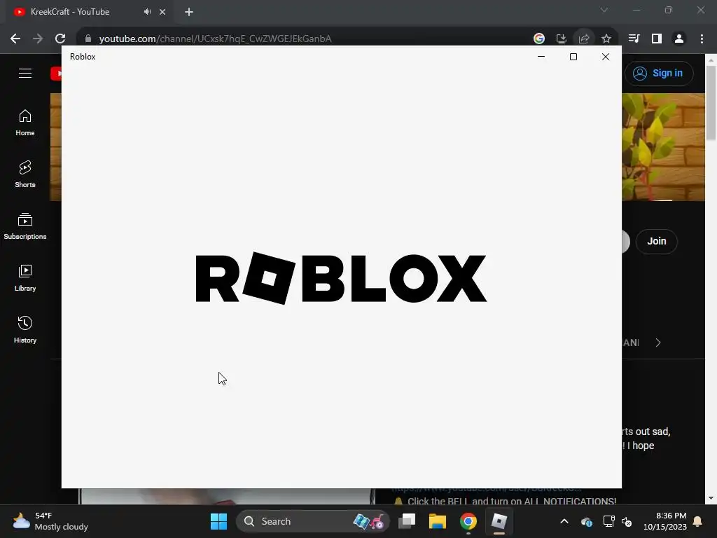
Task: Open the clock showing 8:36 PM
Action: click(x=665, y=521)
